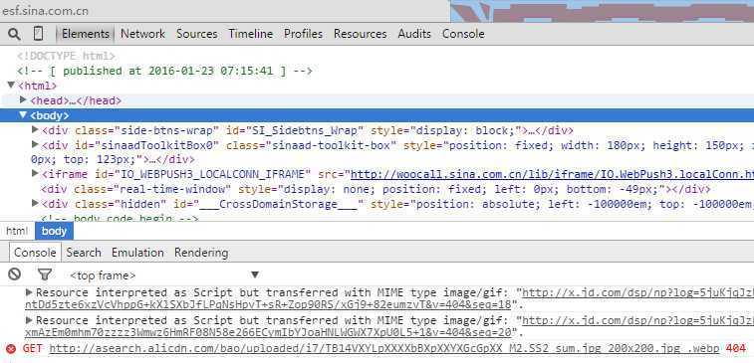The image size is (754, 363).
Task: Open the Emulation drawer tab
Action: point(137,253)
